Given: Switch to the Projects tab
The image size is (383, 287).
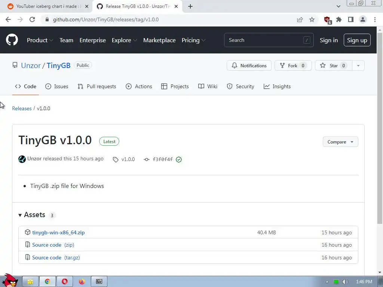Looking at the screenshot, I should pos(175,86).
